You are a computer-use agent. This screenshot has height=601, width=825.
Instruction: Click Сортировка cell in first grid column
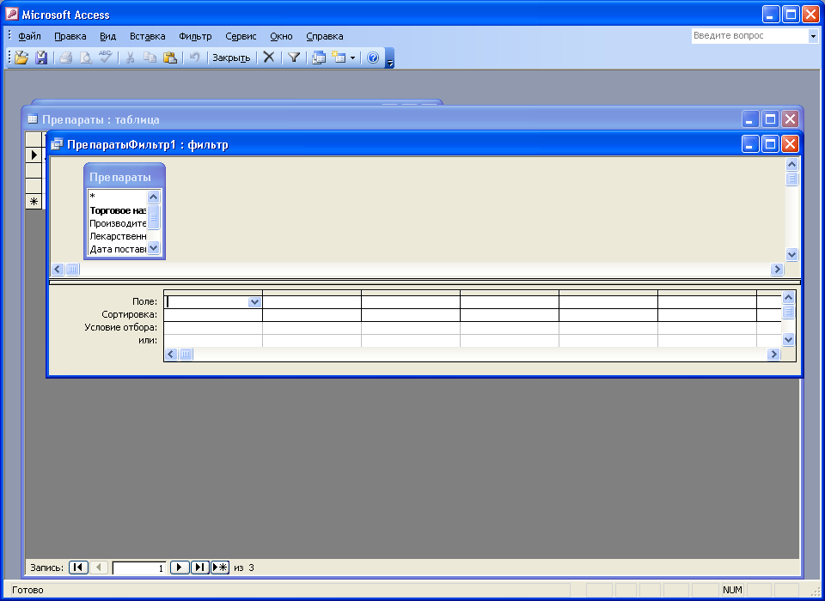tap(213, 314)
